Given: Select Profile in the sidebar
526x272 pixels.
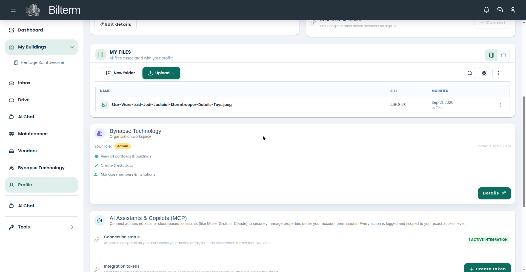Looking at the screenshot, I should 41,185.
